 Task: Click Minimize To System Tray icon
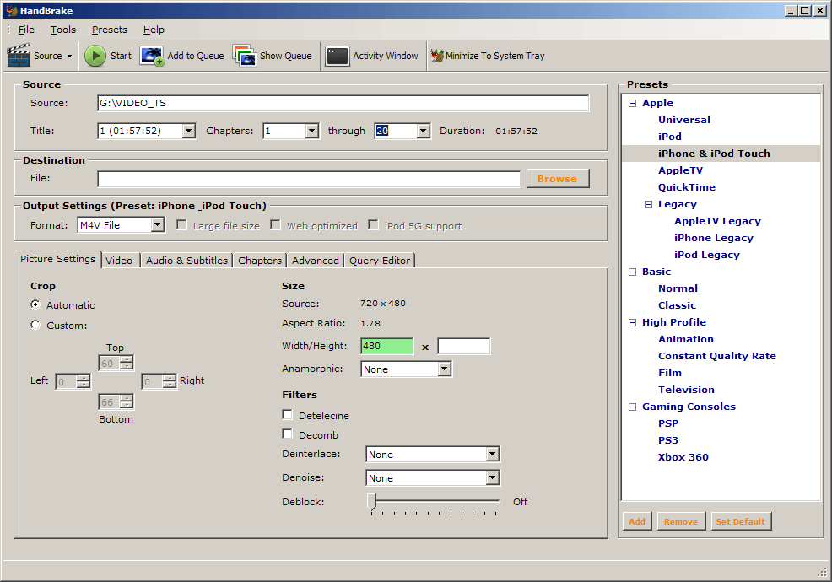(x=437, y=56)
